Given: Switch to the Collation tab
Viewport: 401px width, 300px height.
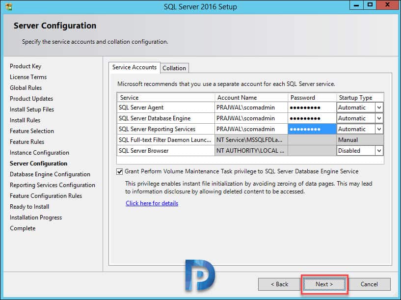Looking at the screenshot, I should pos(174,68).
